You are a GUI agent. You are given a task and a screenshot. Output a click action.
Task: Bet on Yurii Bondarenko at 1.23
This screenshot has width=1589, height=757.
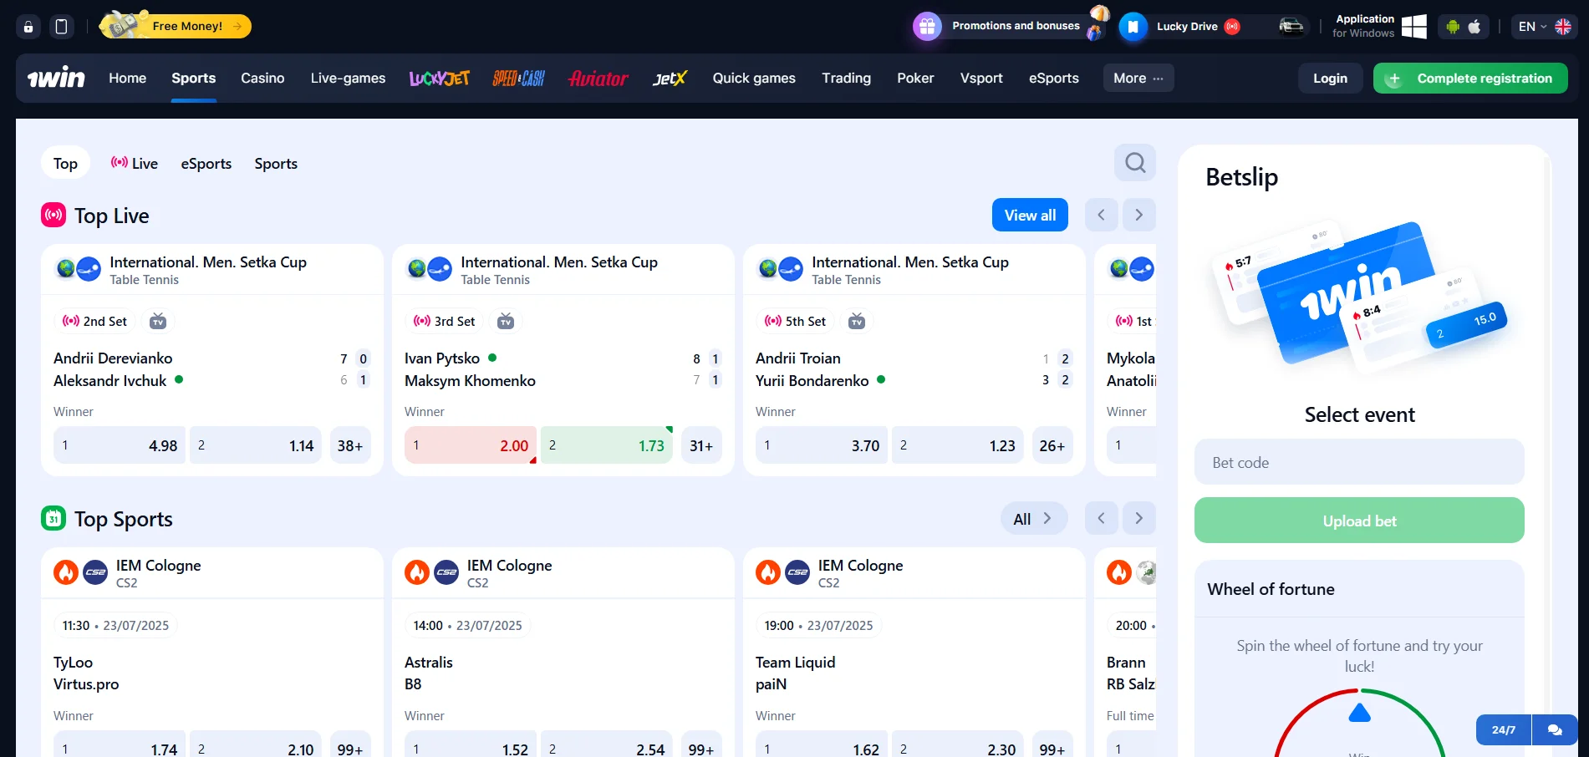pos(958,445)
